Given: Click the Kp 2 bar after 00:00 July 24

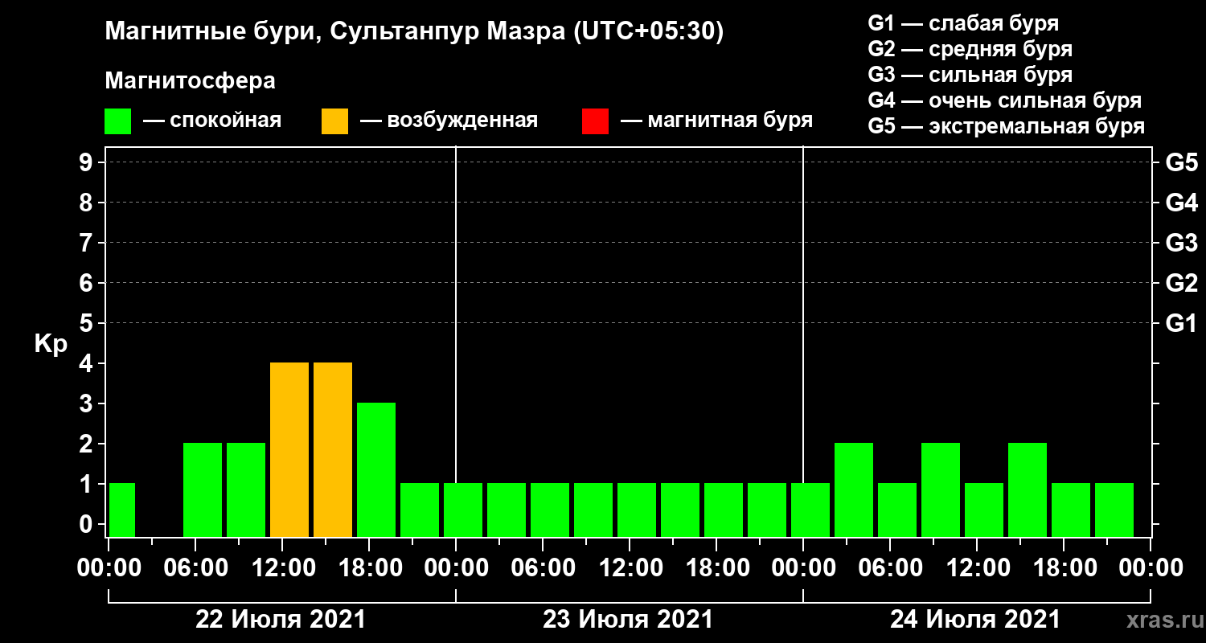Looking at the screenshot, I should 854,489.
